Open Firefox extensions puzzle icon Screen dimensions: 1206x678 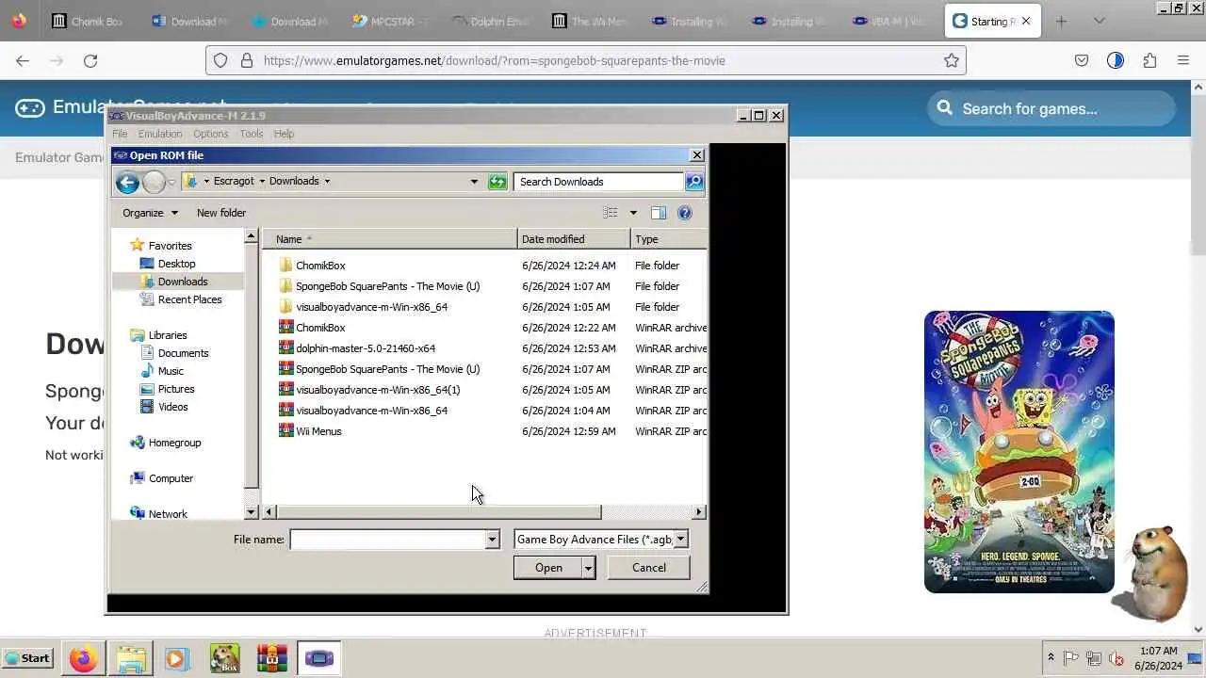pos(1149,60)
